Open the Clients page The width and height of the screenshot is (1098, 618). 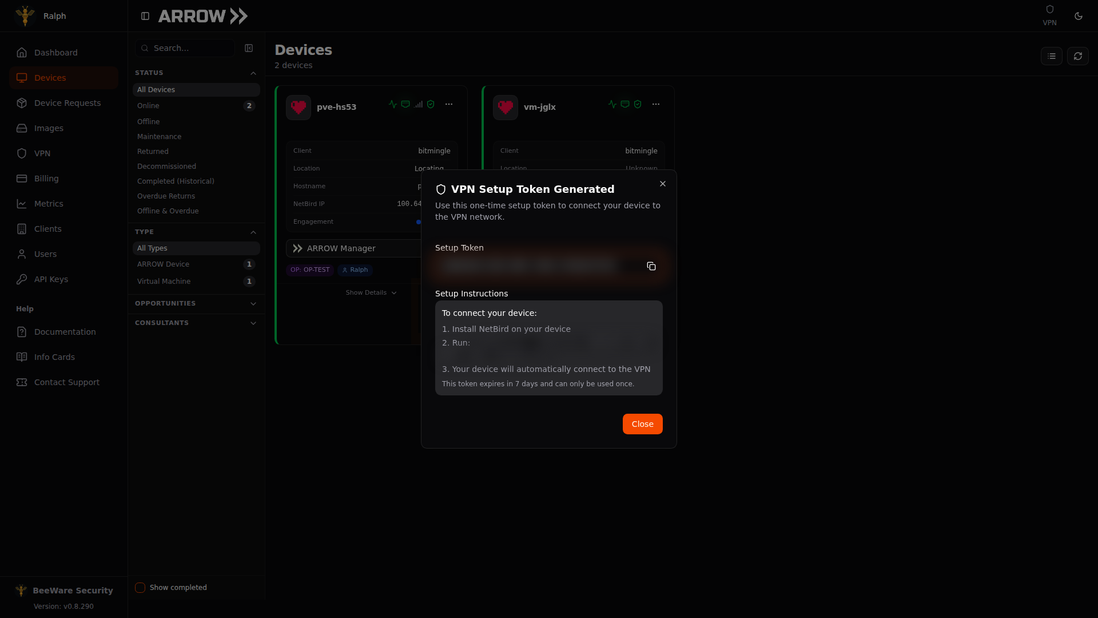63,229
